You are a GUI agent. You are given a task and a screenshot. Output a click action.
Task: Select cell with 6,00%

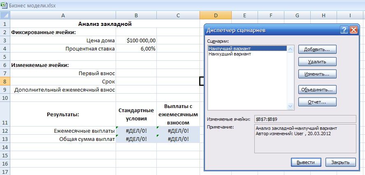point(136,48)
